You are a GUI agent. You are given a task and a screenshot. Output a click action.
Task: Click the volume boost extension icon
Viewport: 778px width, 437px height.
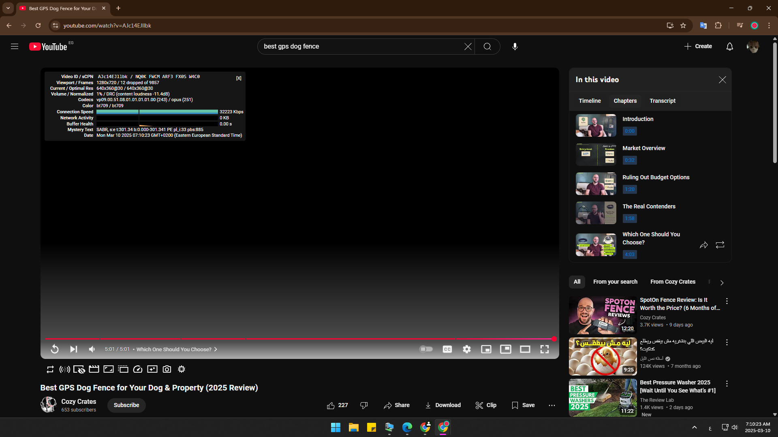(64, 369)
